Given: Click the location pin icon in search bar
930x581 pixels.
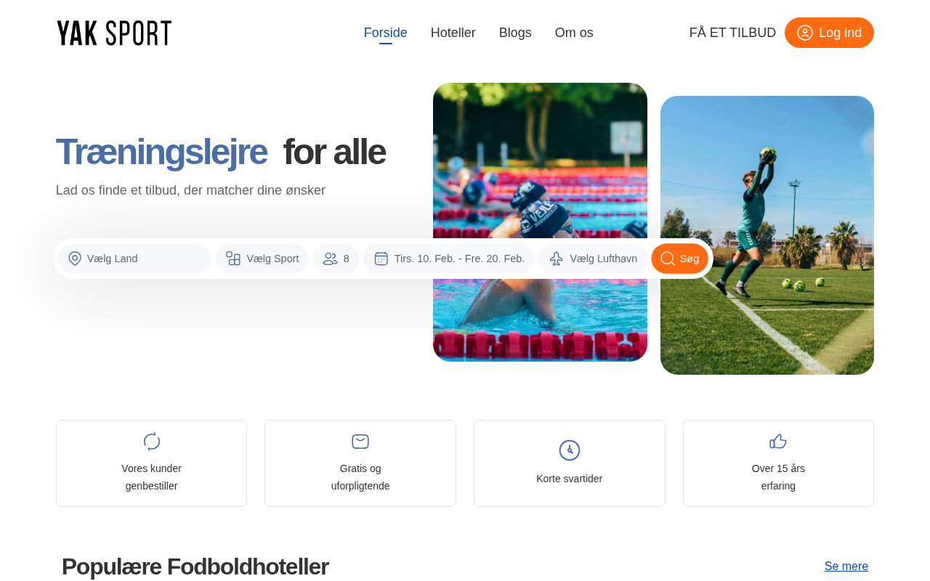Looking at the screenshot, I should tap(75, 259).
